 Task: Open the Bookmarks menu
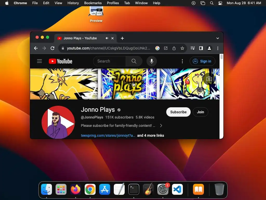click(93, 3)
